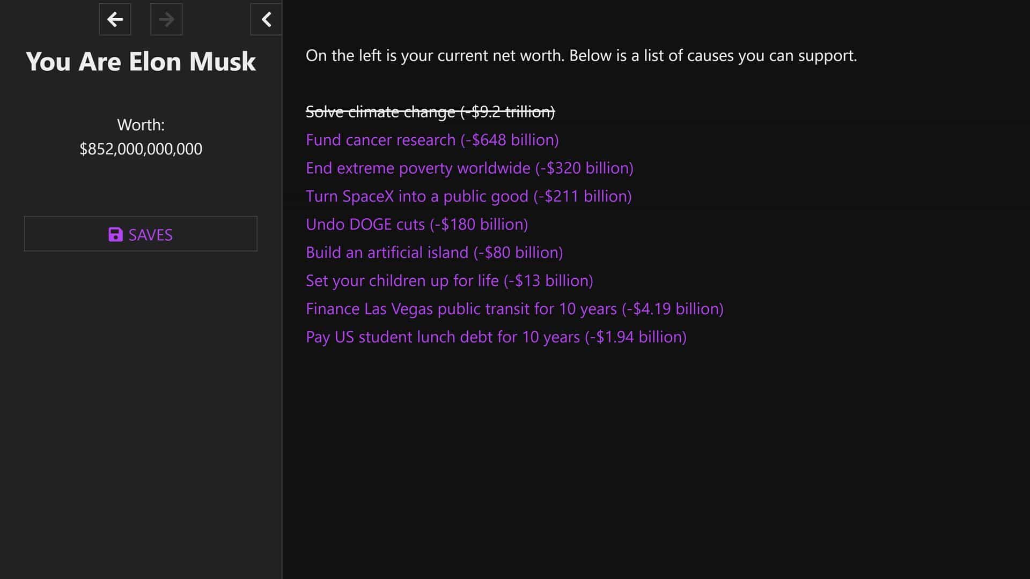Open the SAVES button
Image resolution: width=1030 pixels, height=579 pixels.
pyautogui.click(x=141, y=234)
